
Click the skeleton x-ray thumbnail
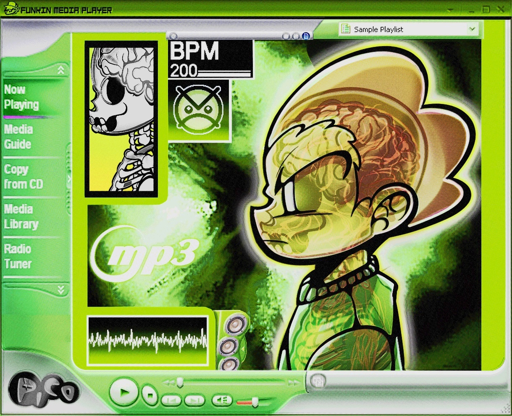coord(121,119)
